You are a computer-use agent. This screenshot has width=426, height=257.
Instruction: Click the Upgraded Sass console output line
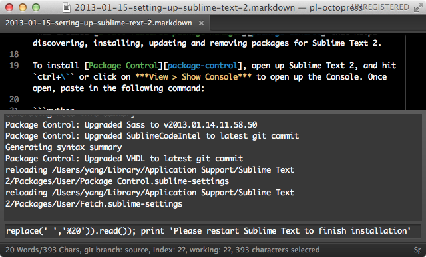click(131, 125)
